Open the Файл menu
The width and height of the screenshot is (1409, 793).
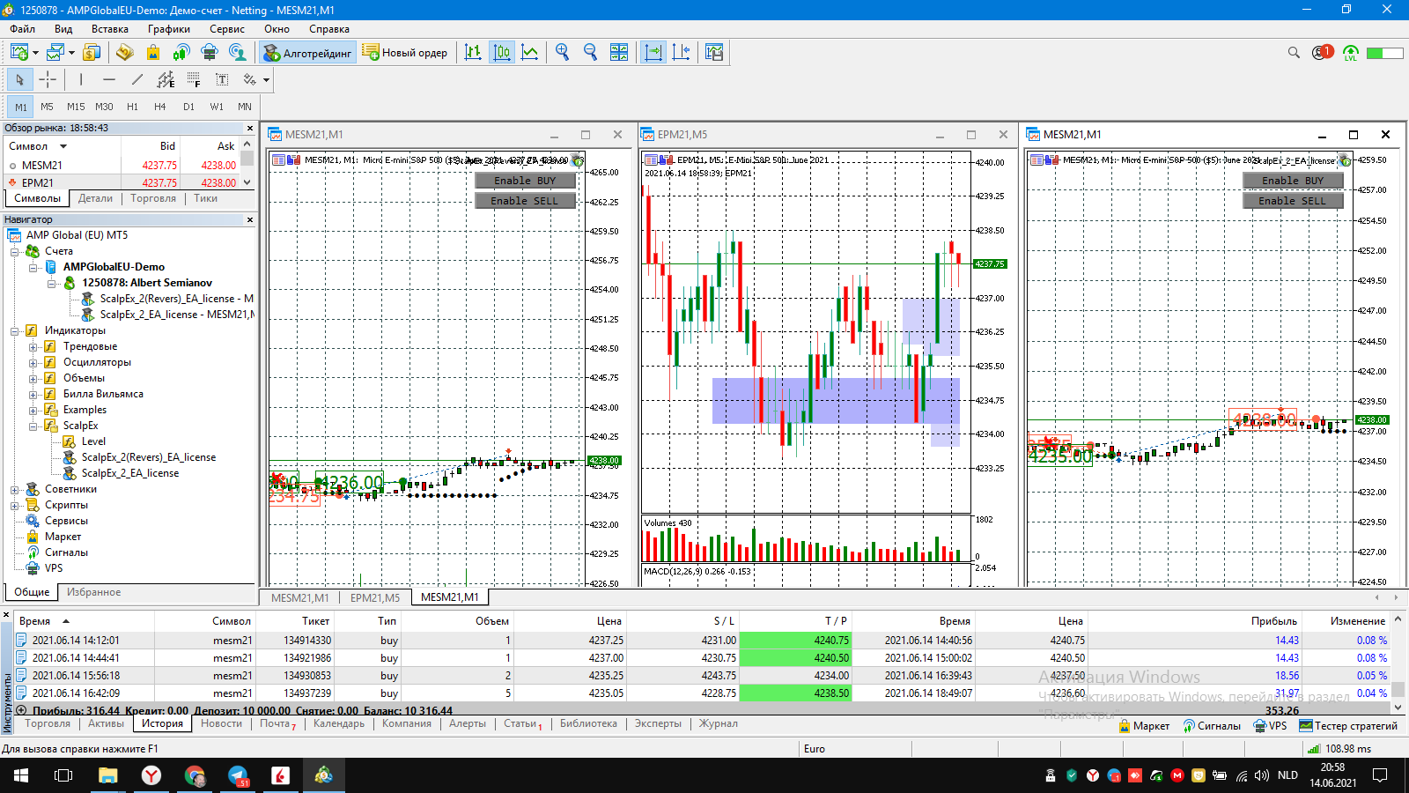(23, 29)
